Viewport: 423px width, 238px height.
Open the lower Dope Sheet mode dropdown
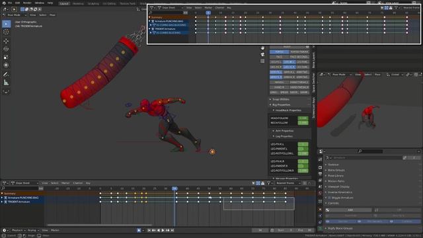[24, 183]
